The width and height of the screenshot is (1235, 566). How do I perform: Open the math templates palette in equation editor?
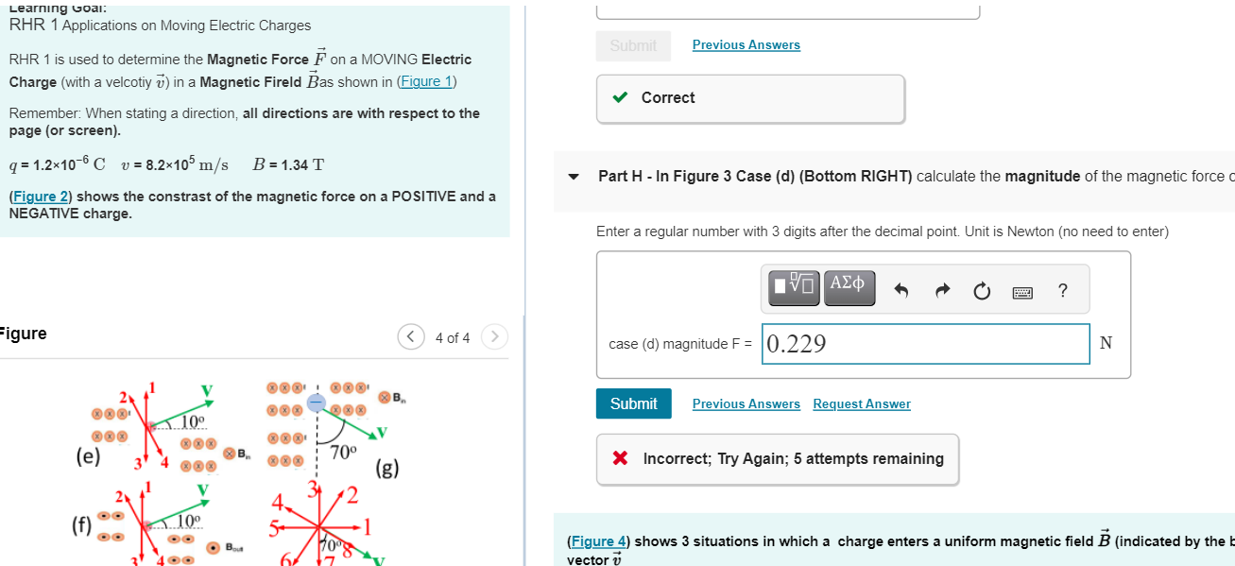click(x=791, y=288)
